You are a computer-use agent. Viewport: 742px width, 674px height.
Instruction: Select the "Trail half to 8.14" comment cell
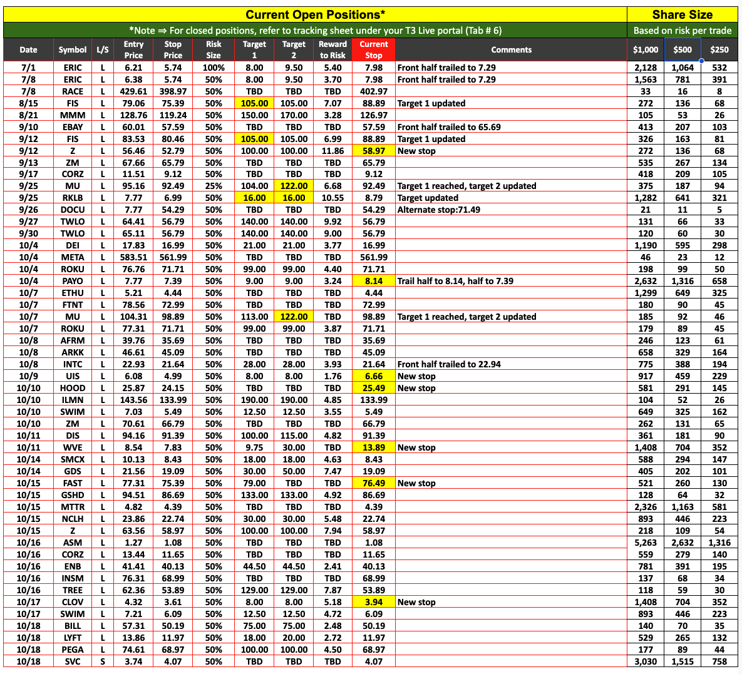(455, 281)
